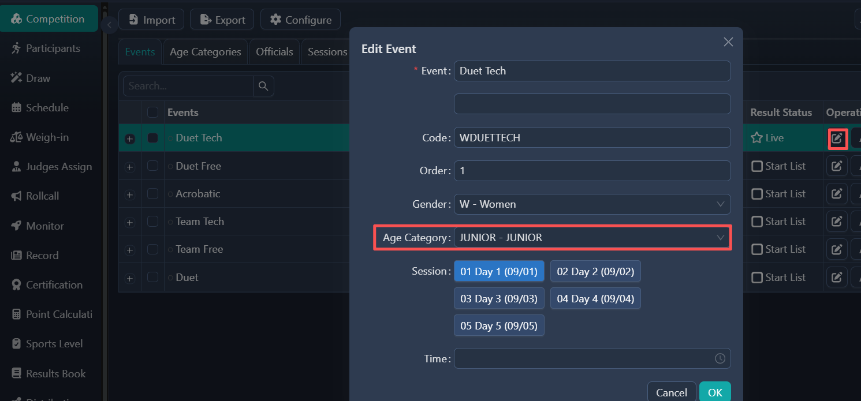861x401 pixels.
Task: Expand the Duet Tech row
Action: (130, 138)
